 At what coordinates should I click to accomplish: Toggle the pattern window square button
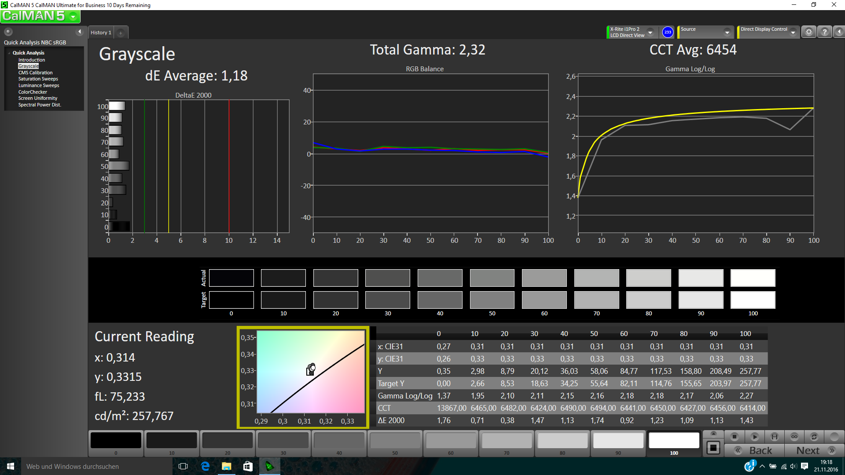point(713,448)
